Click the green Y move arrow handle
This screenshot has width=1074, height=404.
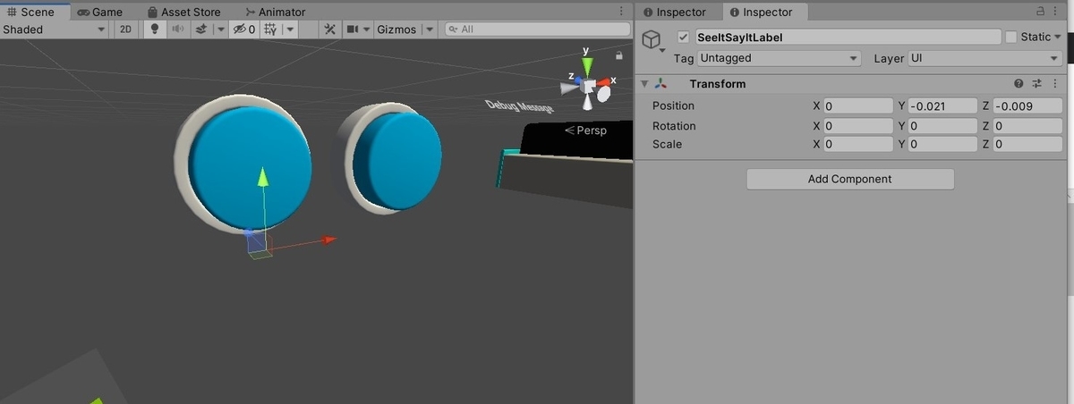(x=262, y=175)
